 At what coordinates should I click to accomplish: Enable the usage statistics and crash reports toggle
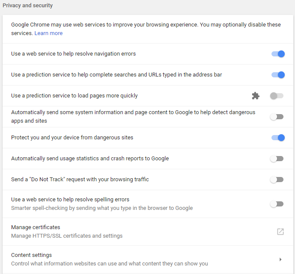(x=277, y=159)
